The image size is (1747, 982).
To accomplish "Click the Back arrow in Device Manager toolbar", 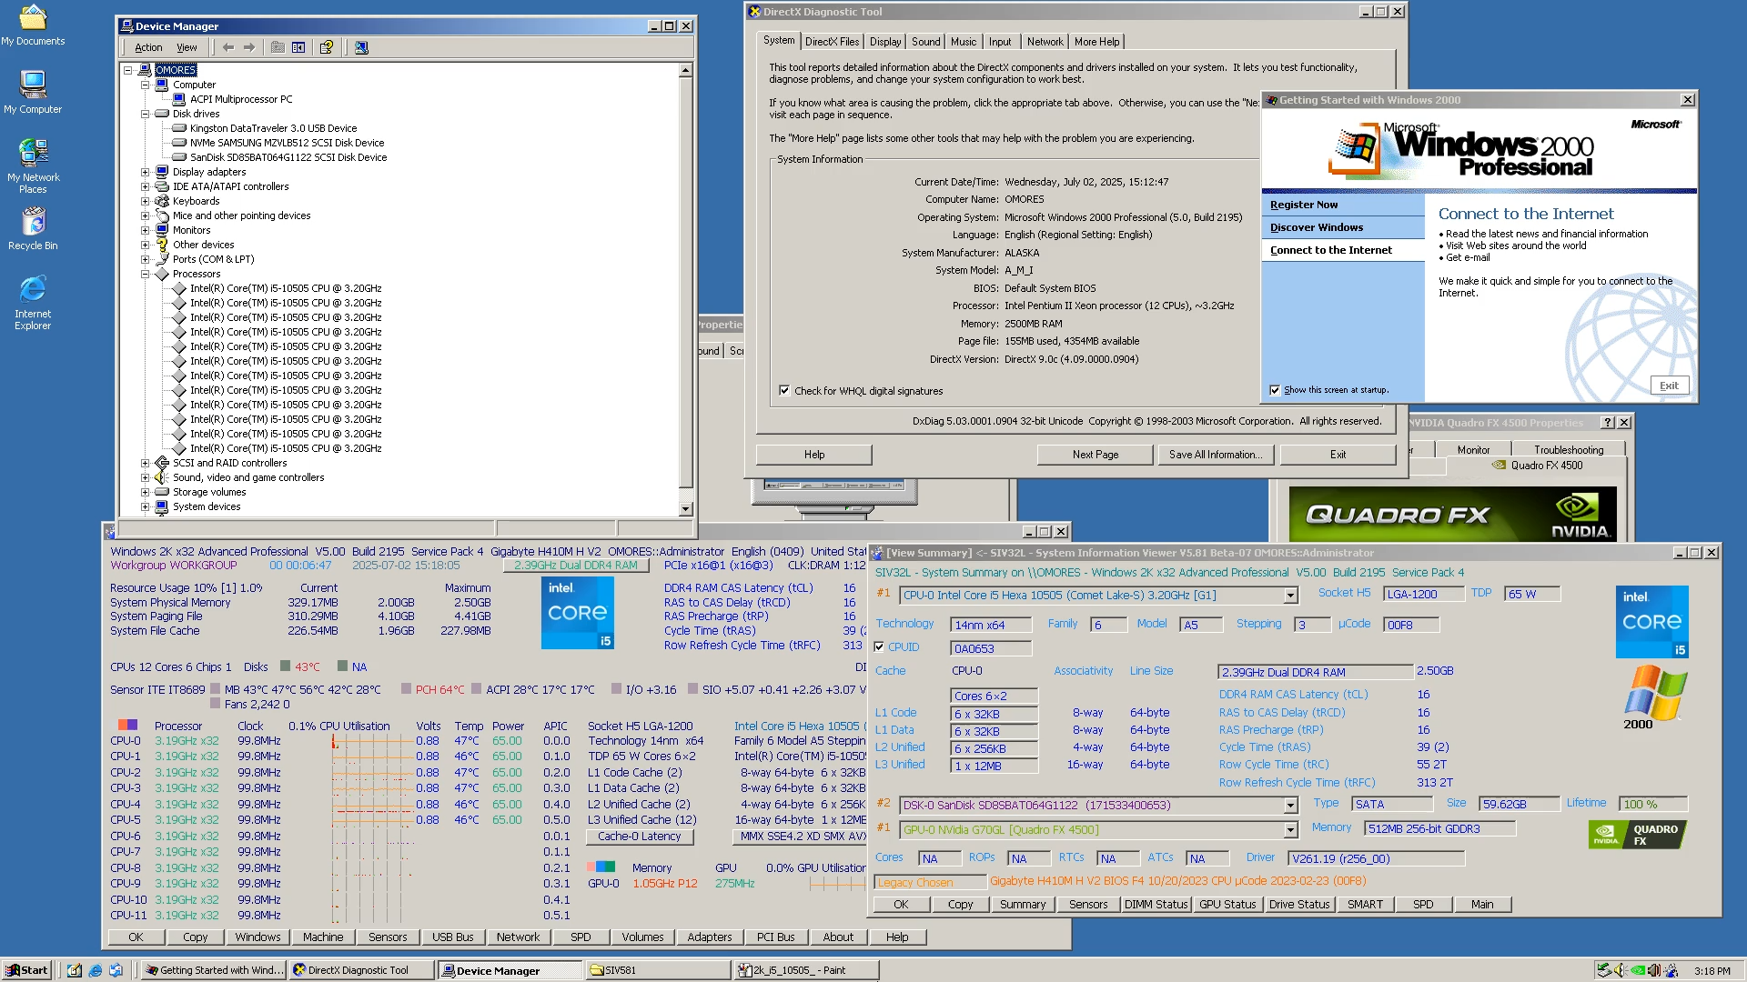I will 228,47.
